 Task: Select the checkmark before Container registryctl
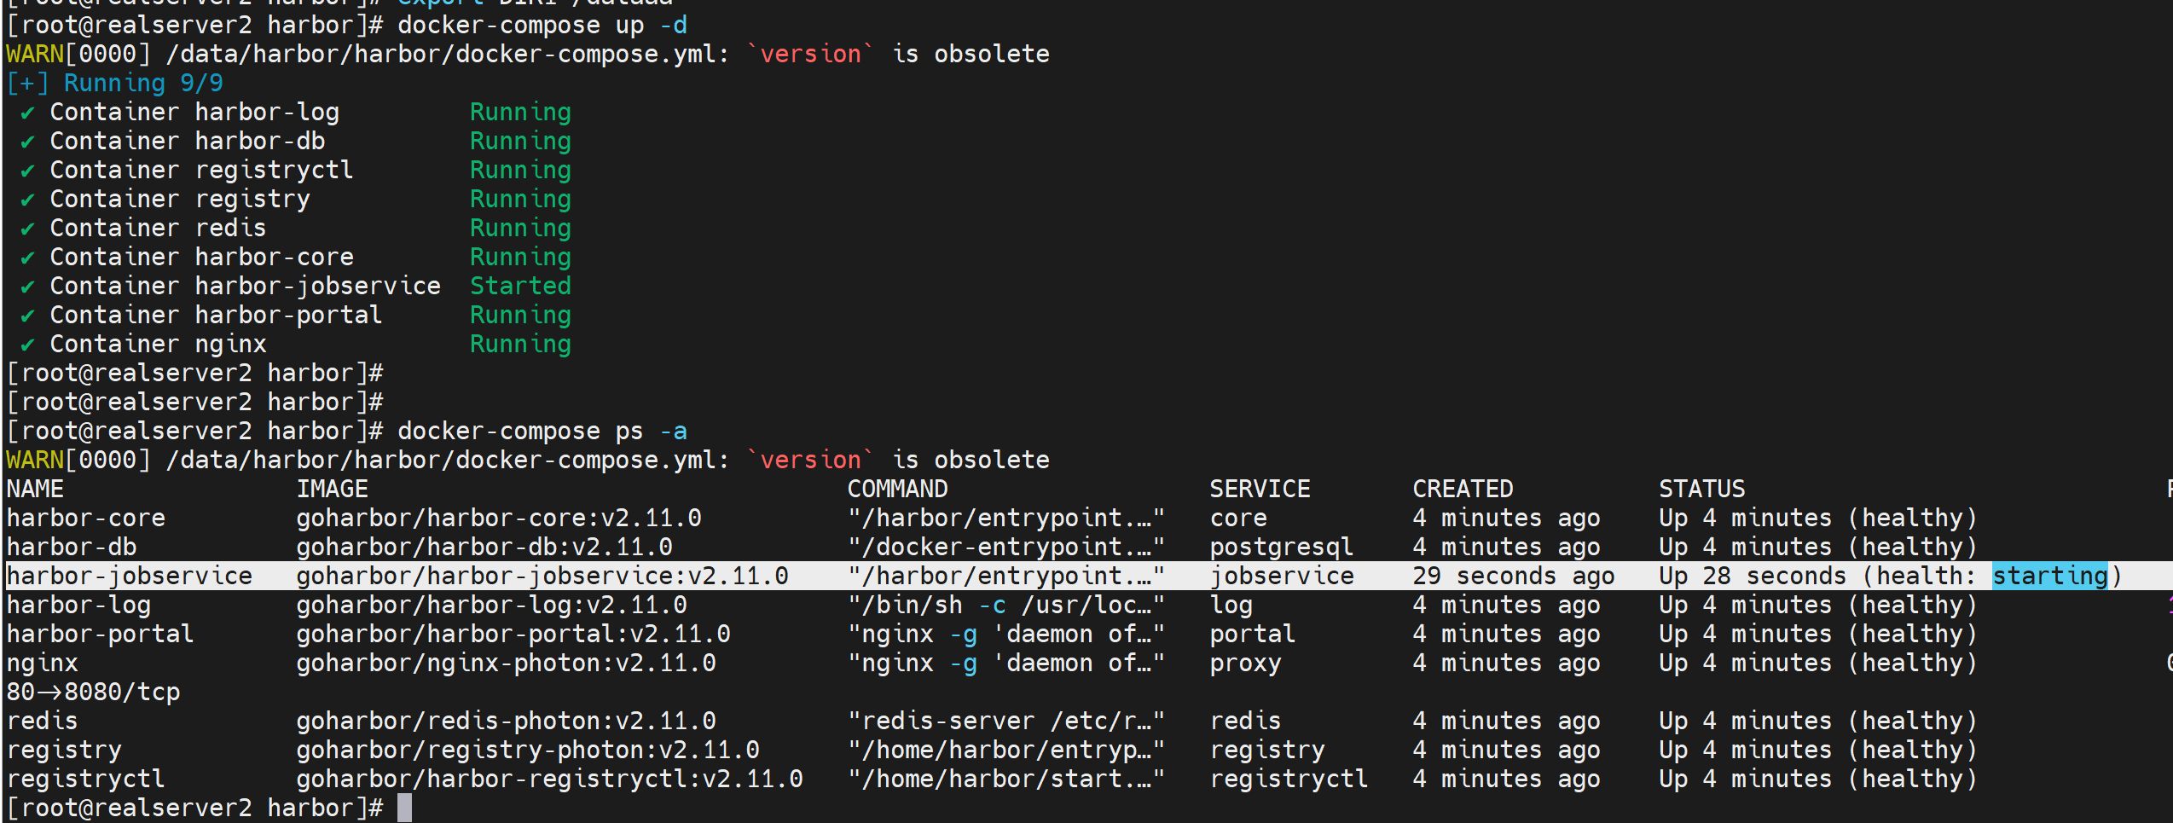point(28,171)
